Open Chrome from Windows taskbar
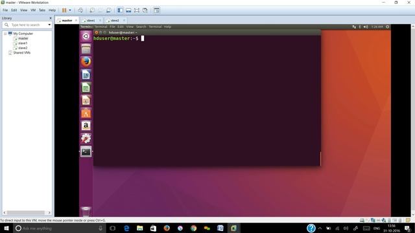The image size is (415, 233). (193, 228)
